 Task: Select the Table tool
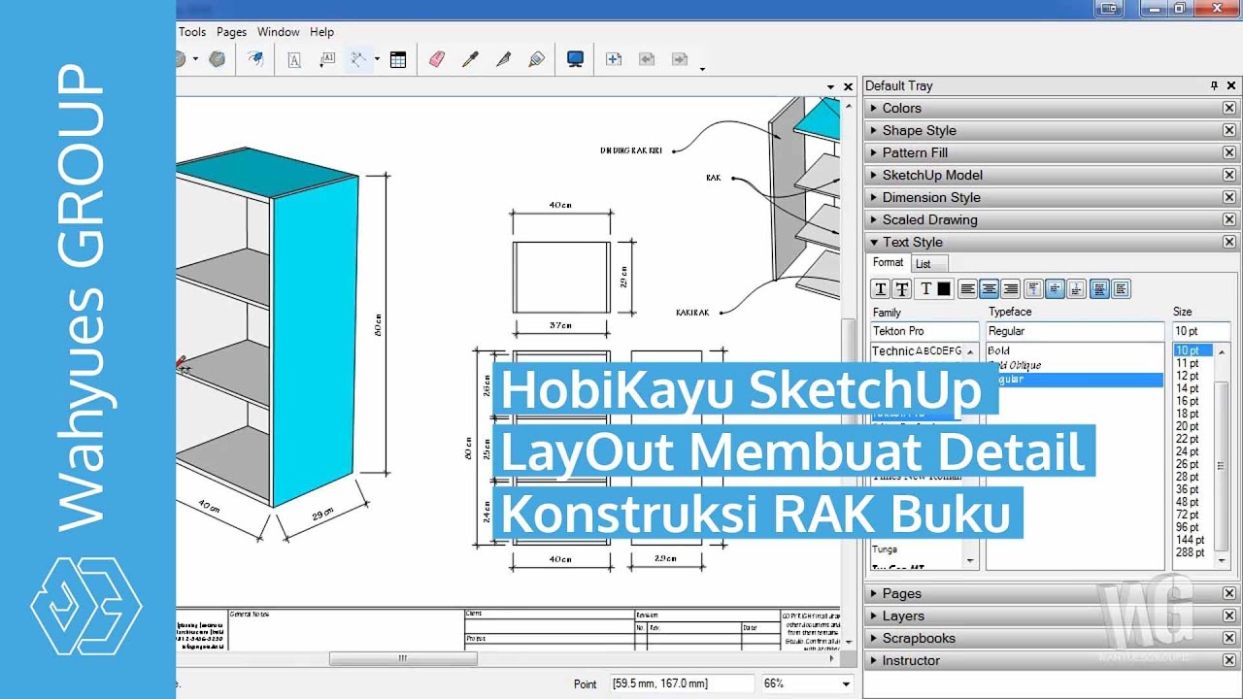[x=398, y=59]
